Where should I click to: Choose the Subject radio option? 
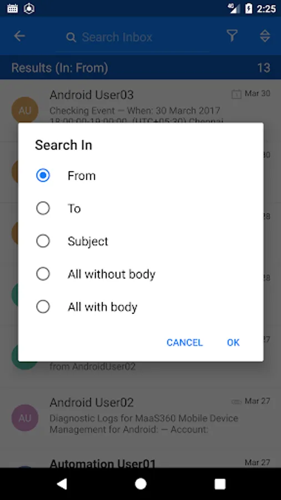click(x=43, y=241)
